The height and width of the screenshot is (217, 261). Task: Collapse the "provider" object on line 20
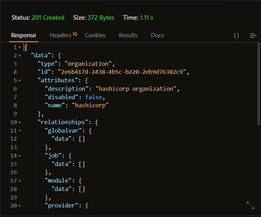click(x=20, y=206)
